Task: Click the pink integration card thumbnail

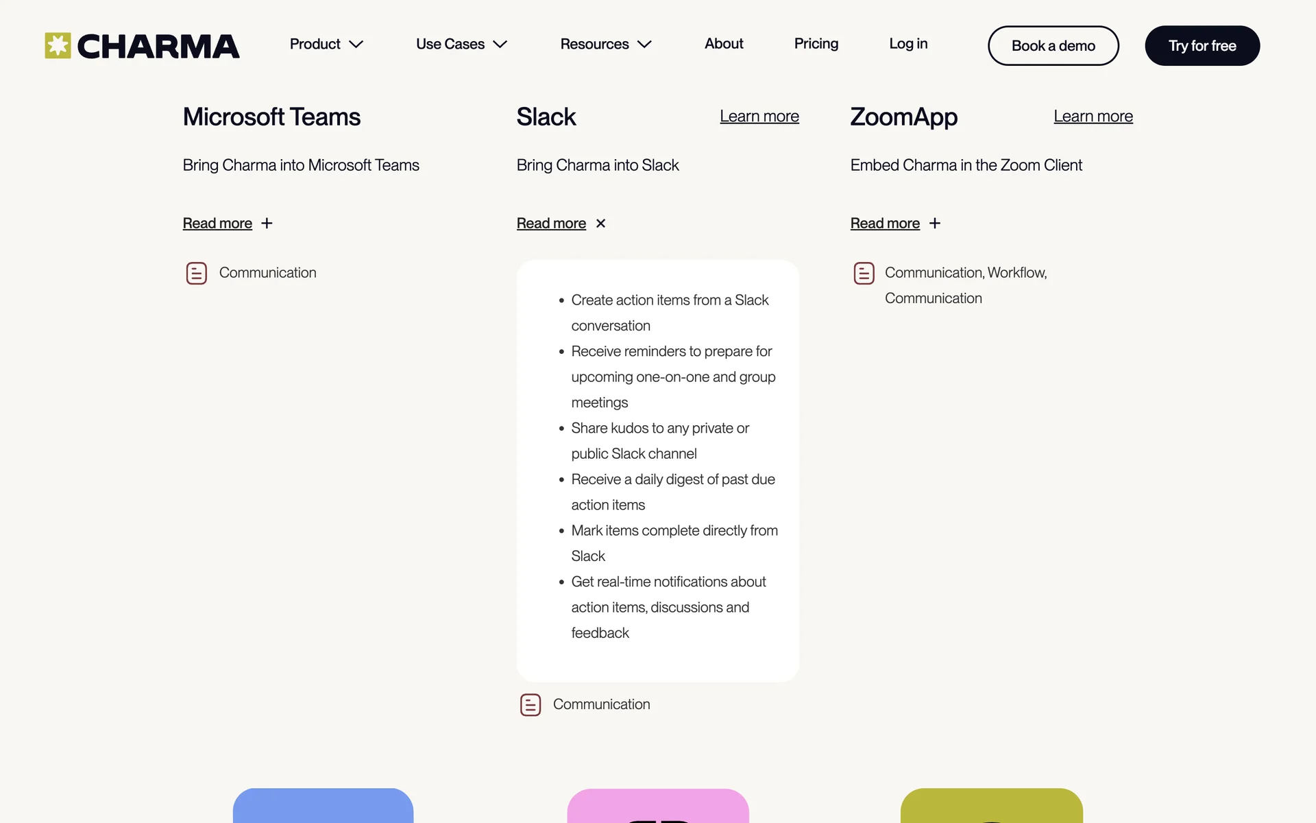Action: (657, 806)
